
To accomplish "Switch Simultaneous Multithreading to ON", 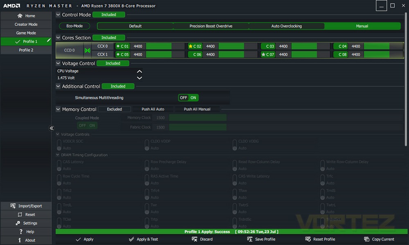I will [193, 98].
